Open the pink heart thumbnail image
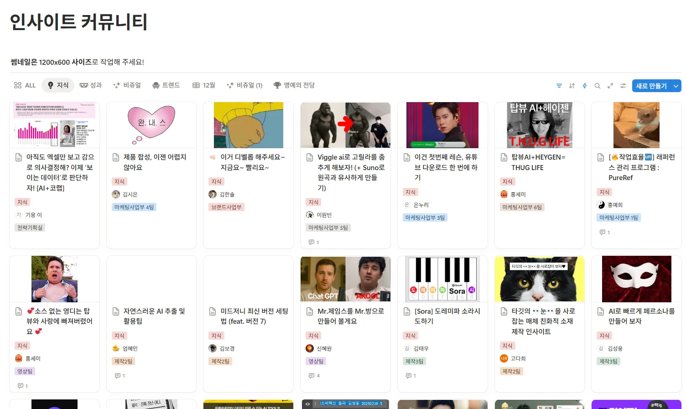 [151, 125]
